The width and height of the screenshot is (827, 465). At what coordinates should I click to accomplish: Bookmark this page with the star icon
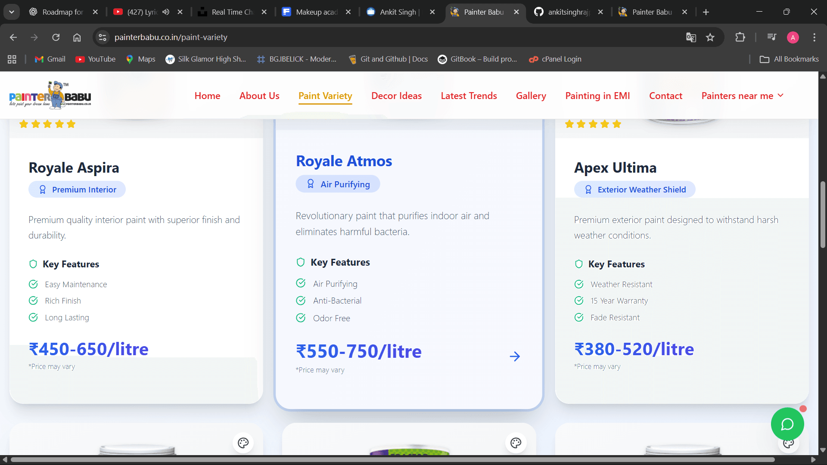pyautogui.click(x=710, y=37)
